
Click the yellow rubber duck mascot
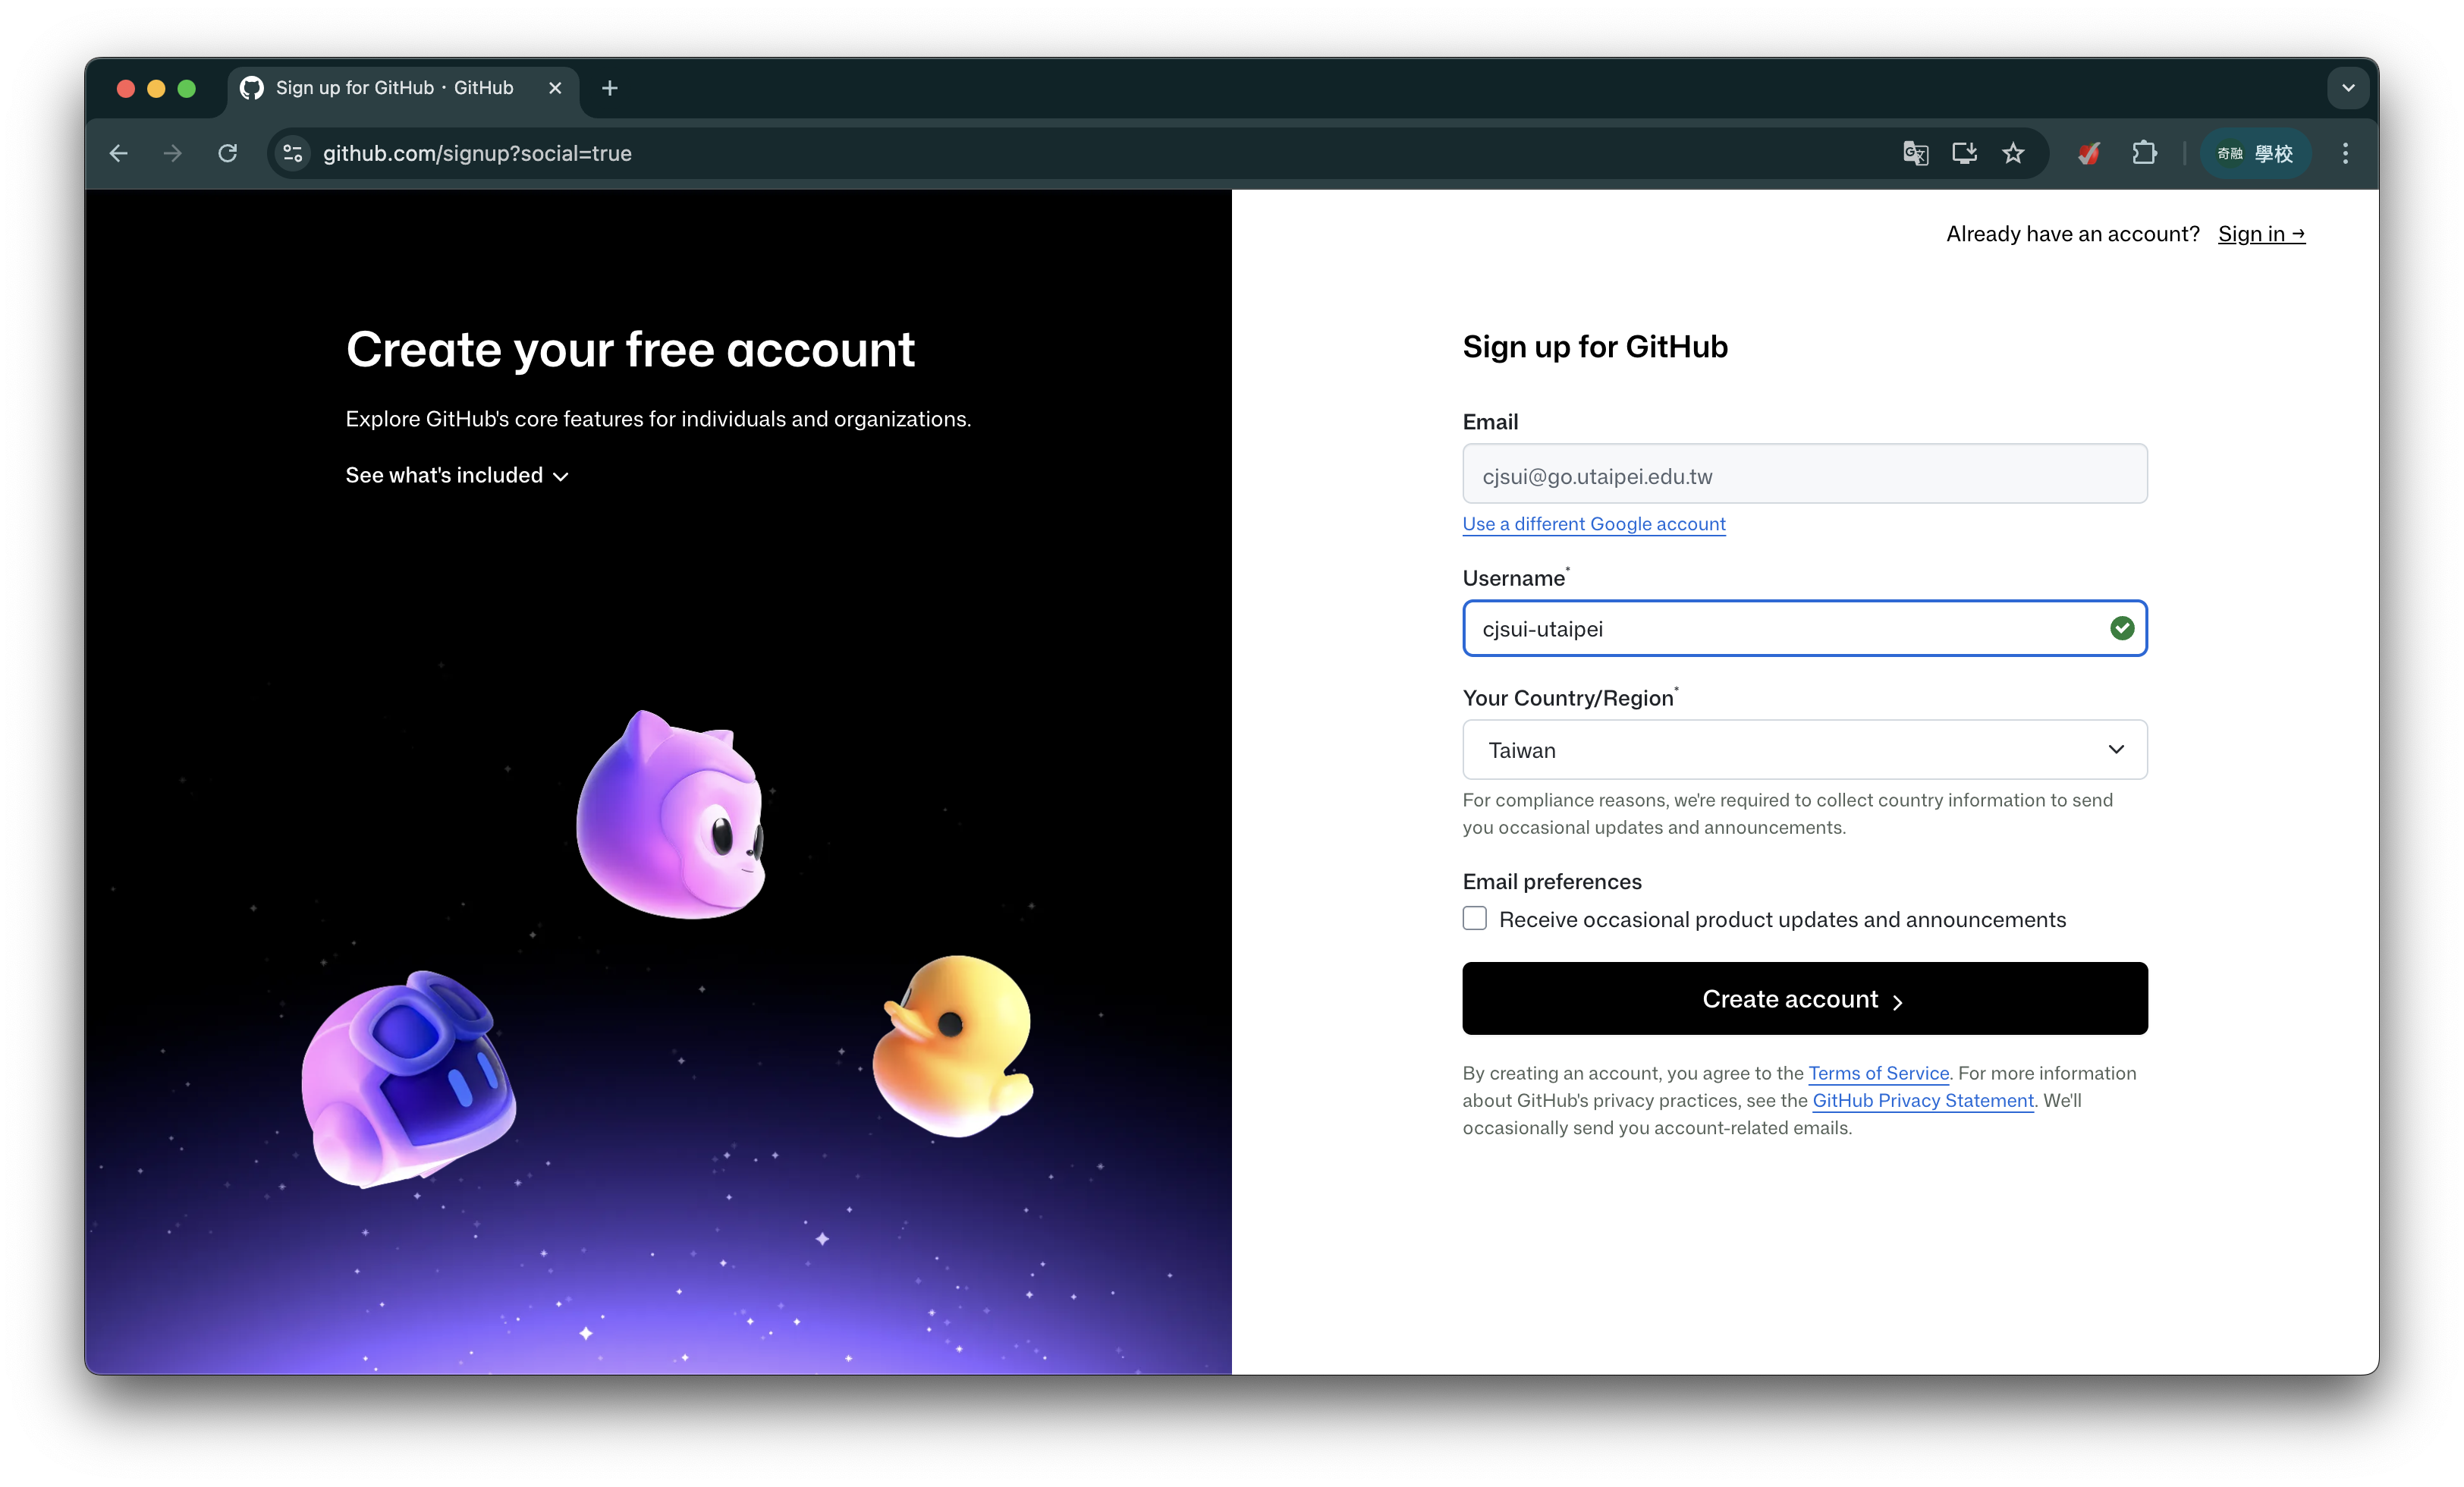(951, 1045)
